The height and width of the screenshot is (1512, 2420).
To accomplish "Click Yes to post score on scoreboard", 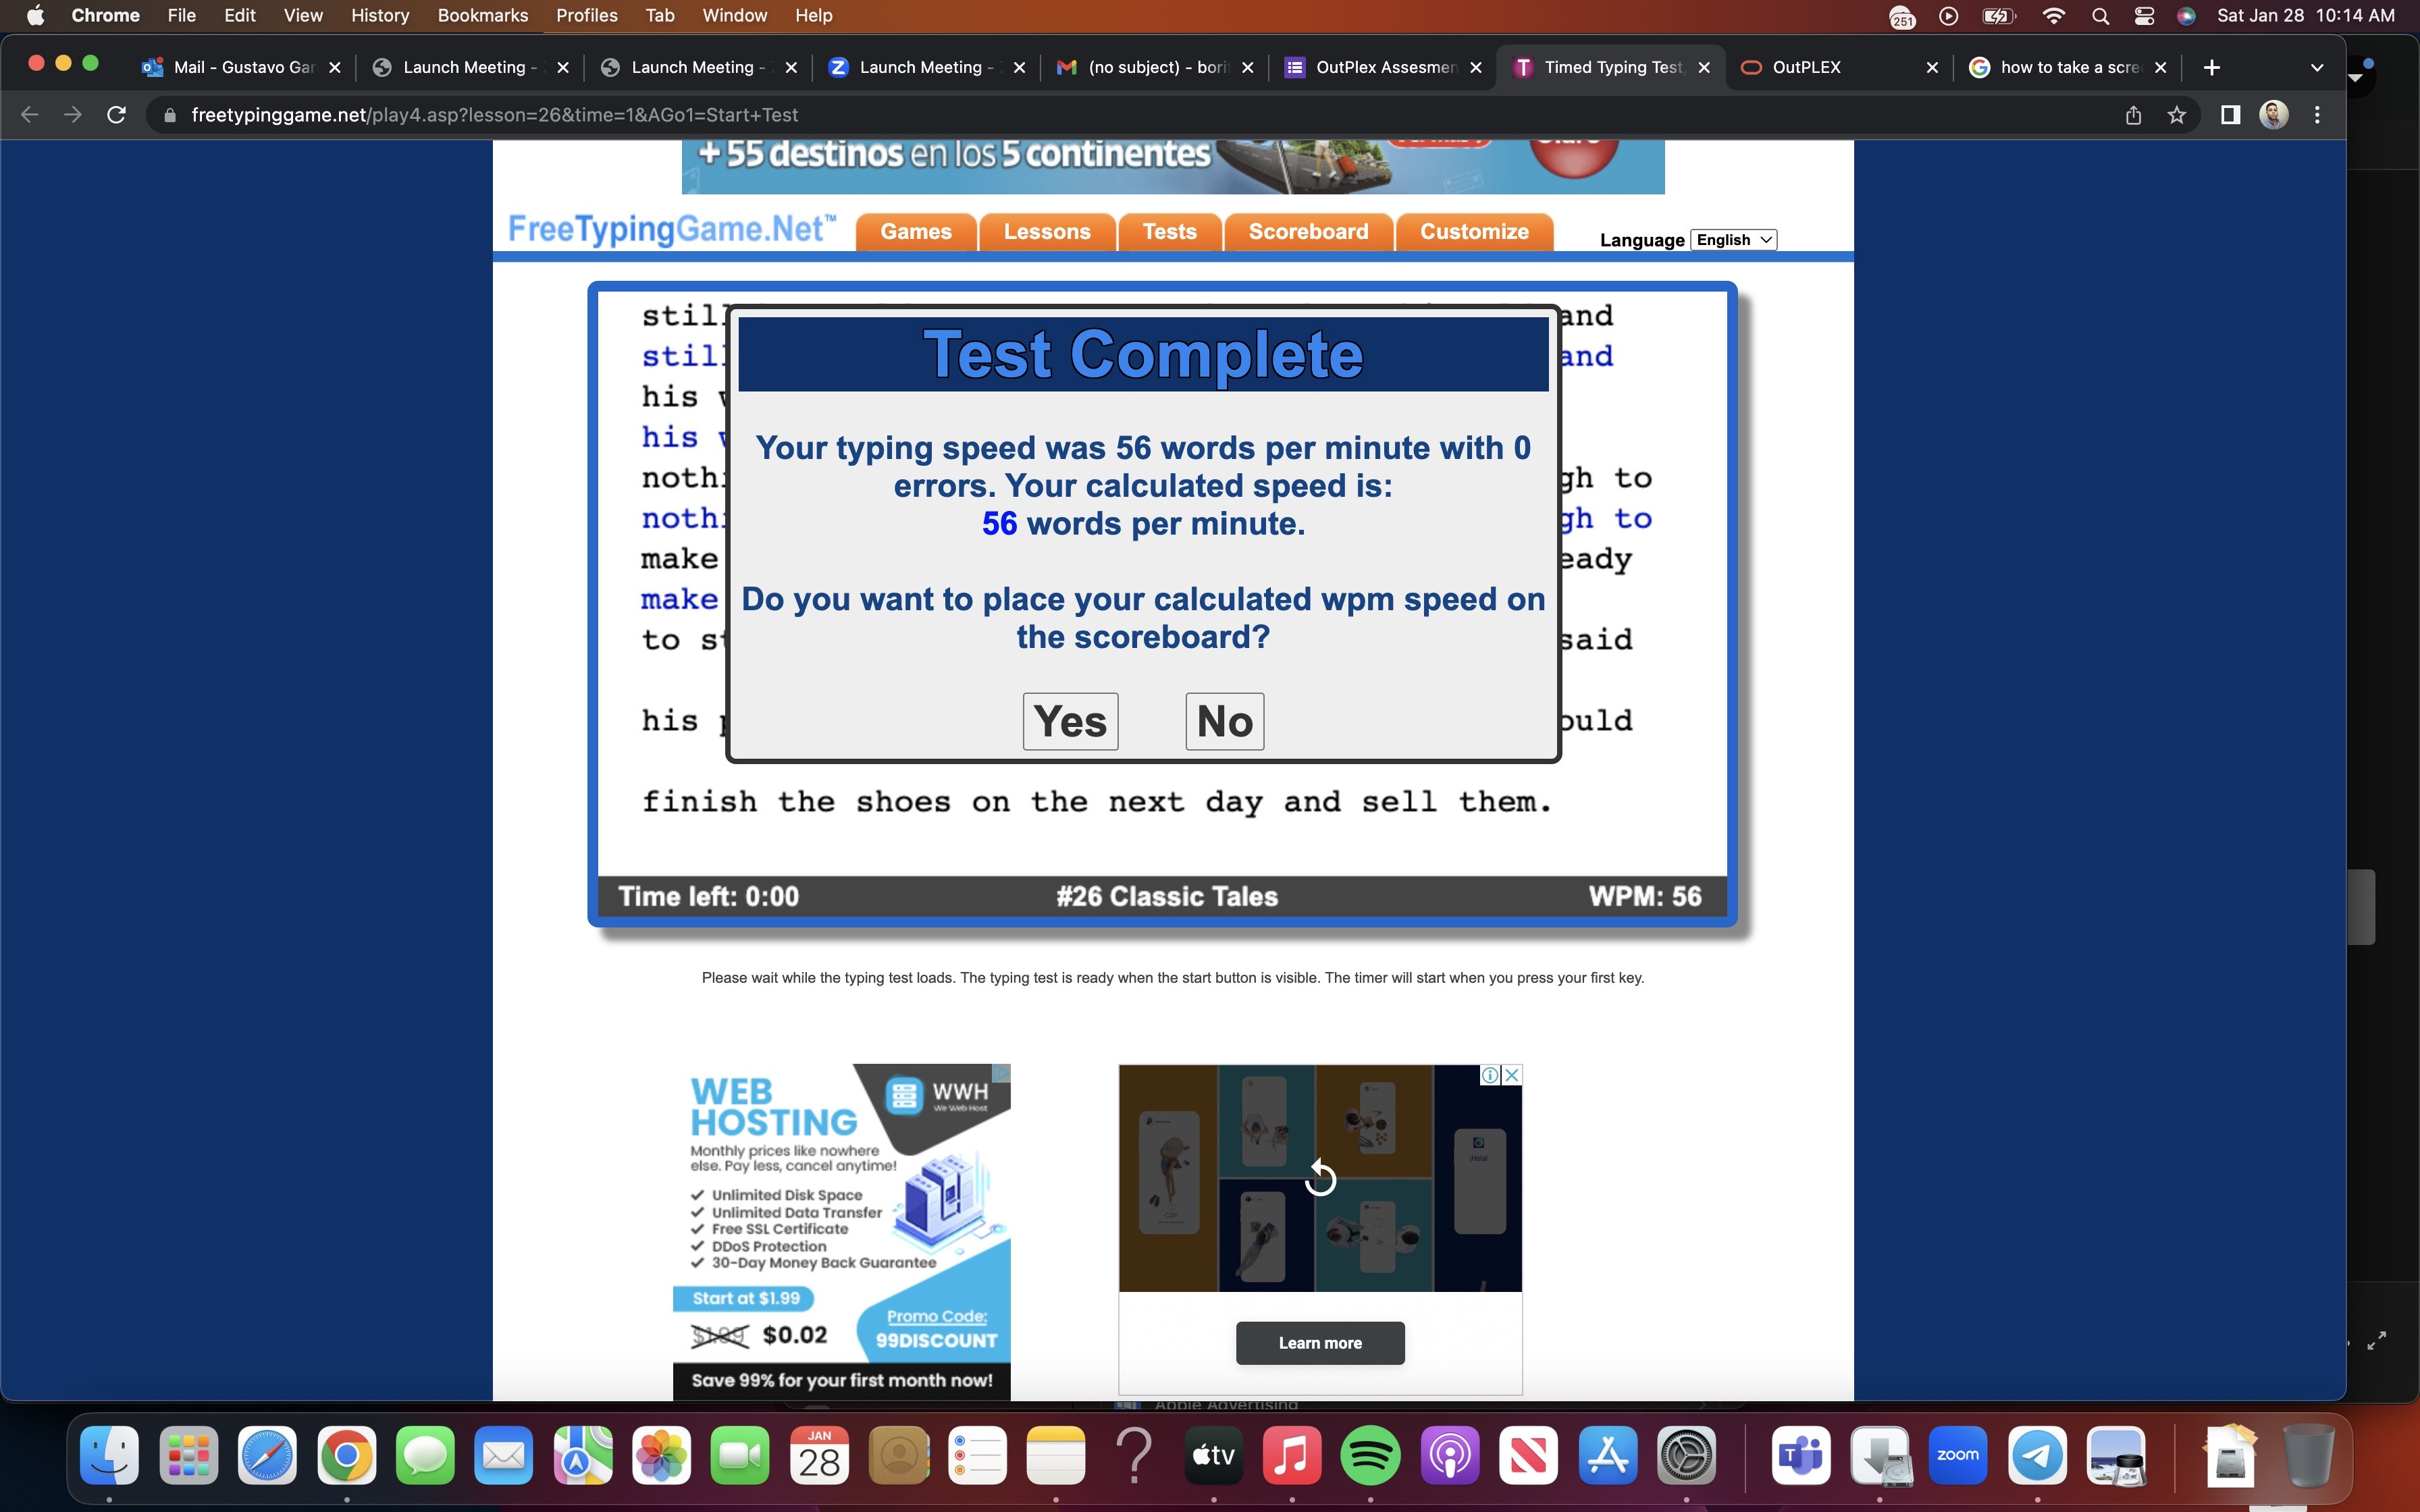I will tap(1070, 721).
